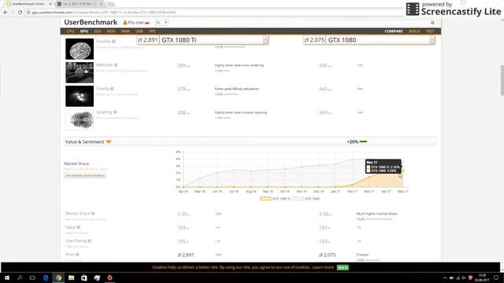Screen dimensions: 504x283
Task: Focus the UserBenchmark search field
Action: 368,23
